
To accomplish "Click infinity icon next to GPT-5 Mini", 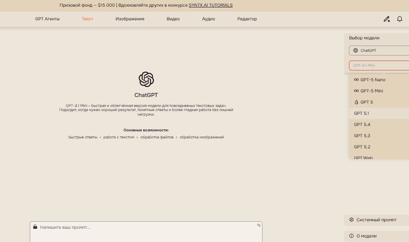I will coord(356,91).
